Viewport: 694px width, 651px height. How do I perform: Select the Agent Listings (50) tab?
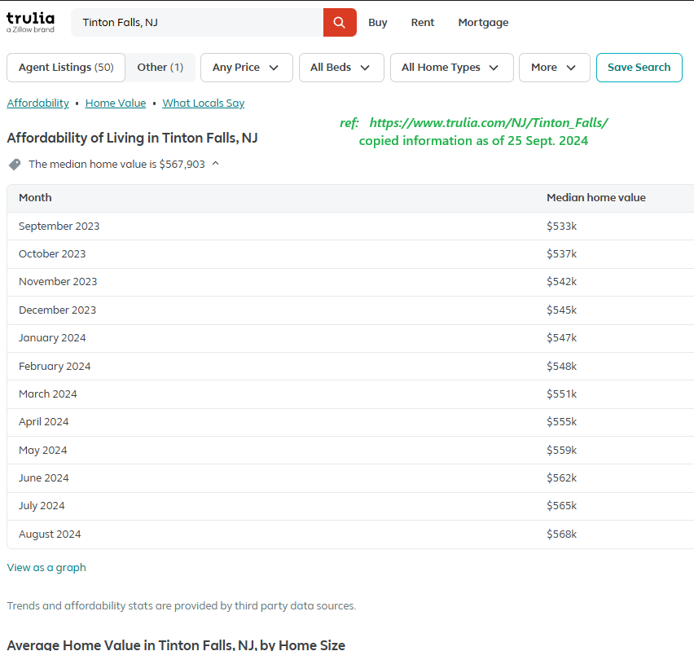66,68
